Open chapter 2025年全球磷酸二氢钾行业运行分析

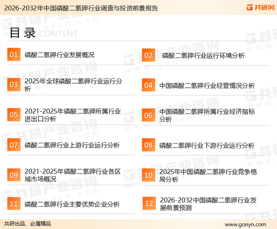coord(73,85)
